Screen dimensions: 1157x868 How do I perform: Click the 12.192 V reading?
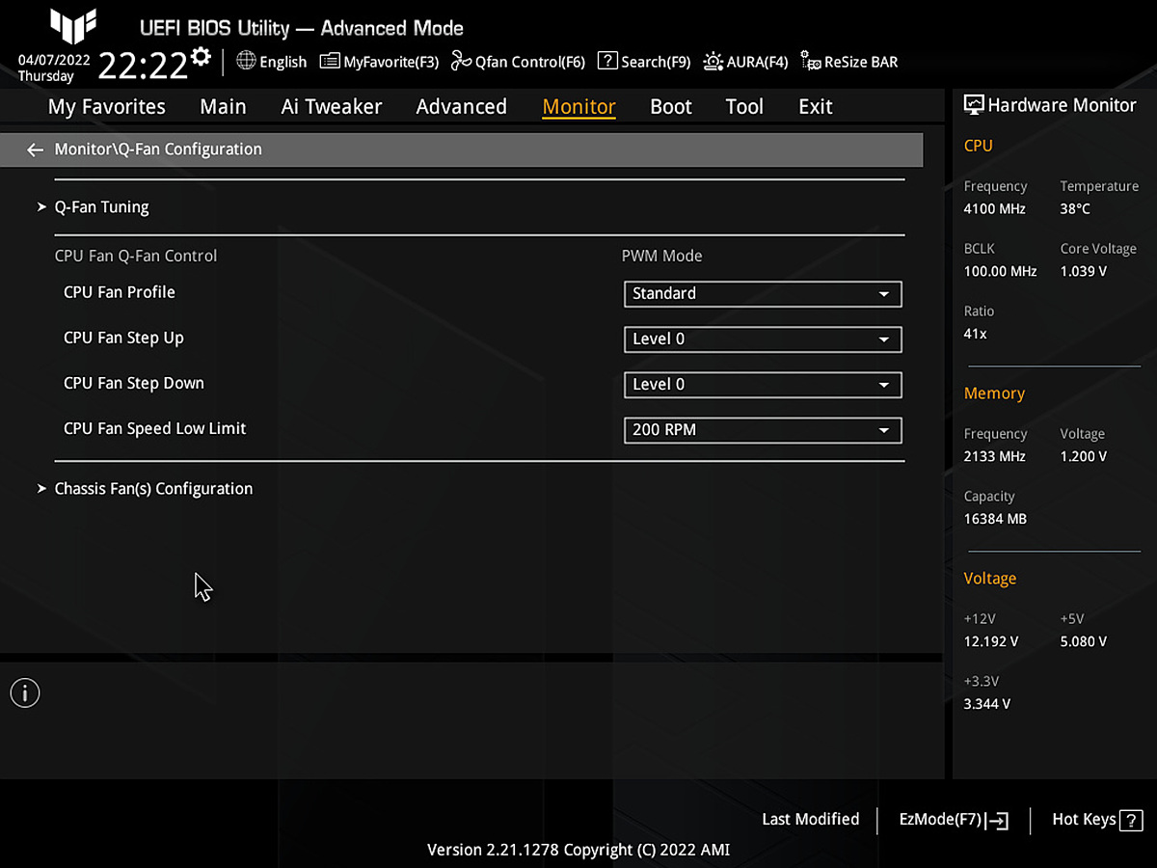pos(991,642)
